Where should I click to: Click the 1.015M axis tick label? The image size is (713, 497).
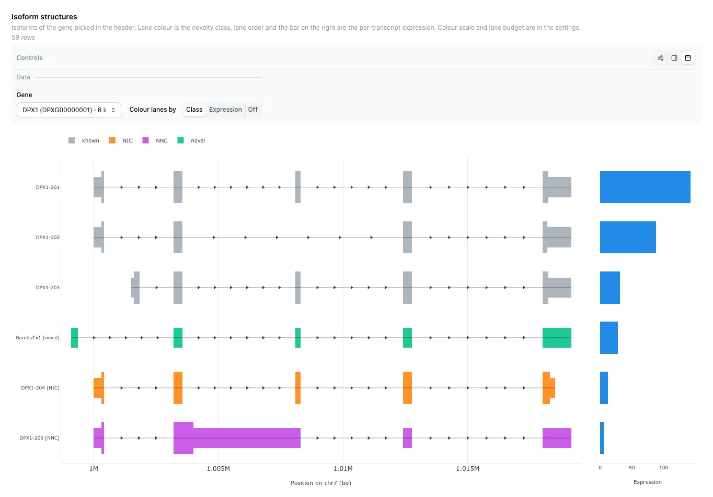(467, 469)
